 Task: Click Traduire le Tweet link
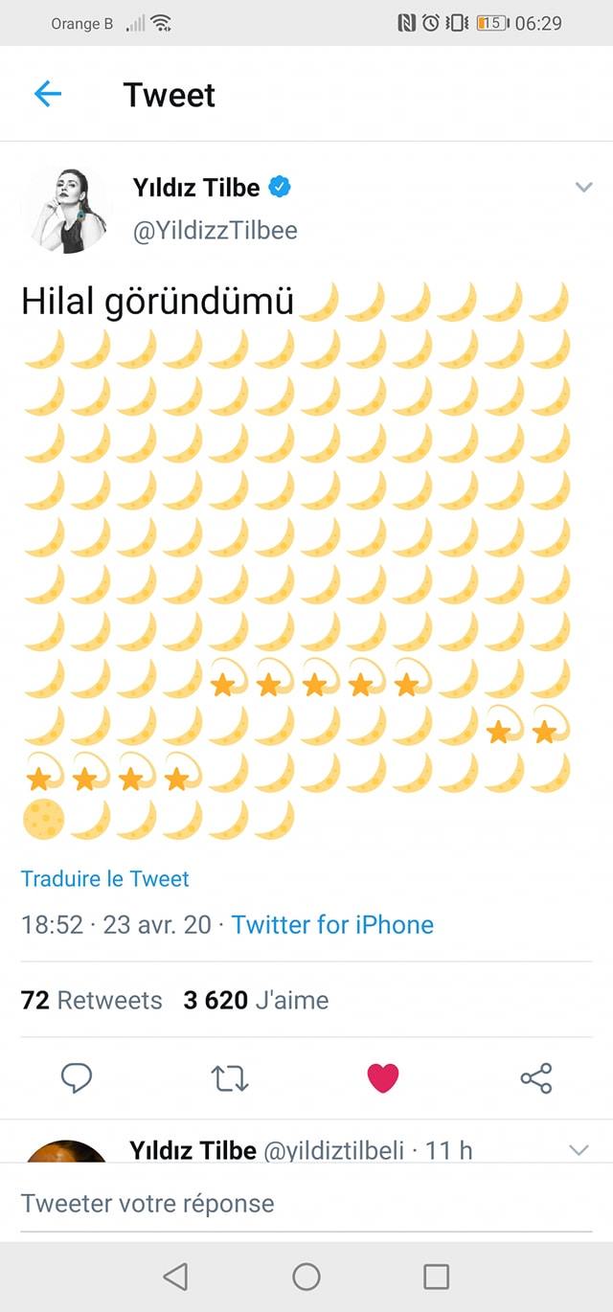click(x=105, y=878)
